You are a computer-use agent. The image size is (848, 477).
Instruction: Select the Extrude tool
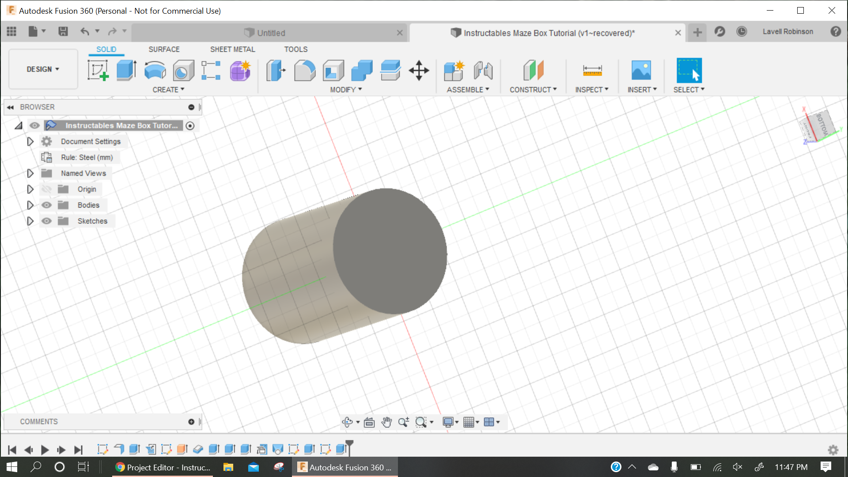click(126, 70)
